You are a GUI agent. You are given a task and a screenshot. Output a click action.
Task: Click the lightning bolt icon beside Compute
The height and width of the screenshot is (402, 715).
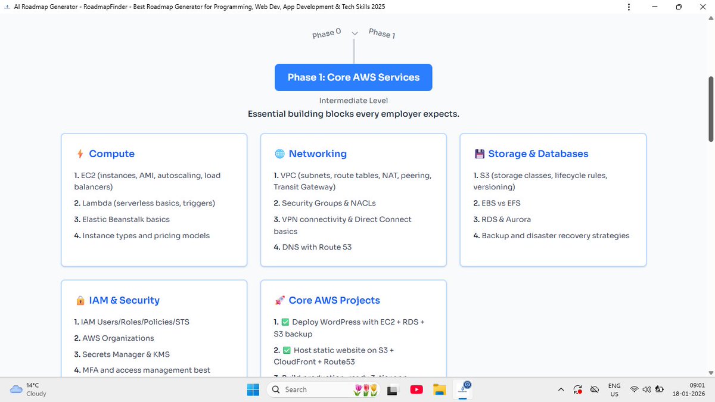coord(80,154)
